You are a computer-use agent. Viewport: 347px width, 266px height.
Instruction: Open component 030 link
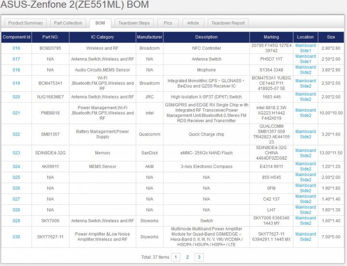pyautogui.click(x=16, y=237)
